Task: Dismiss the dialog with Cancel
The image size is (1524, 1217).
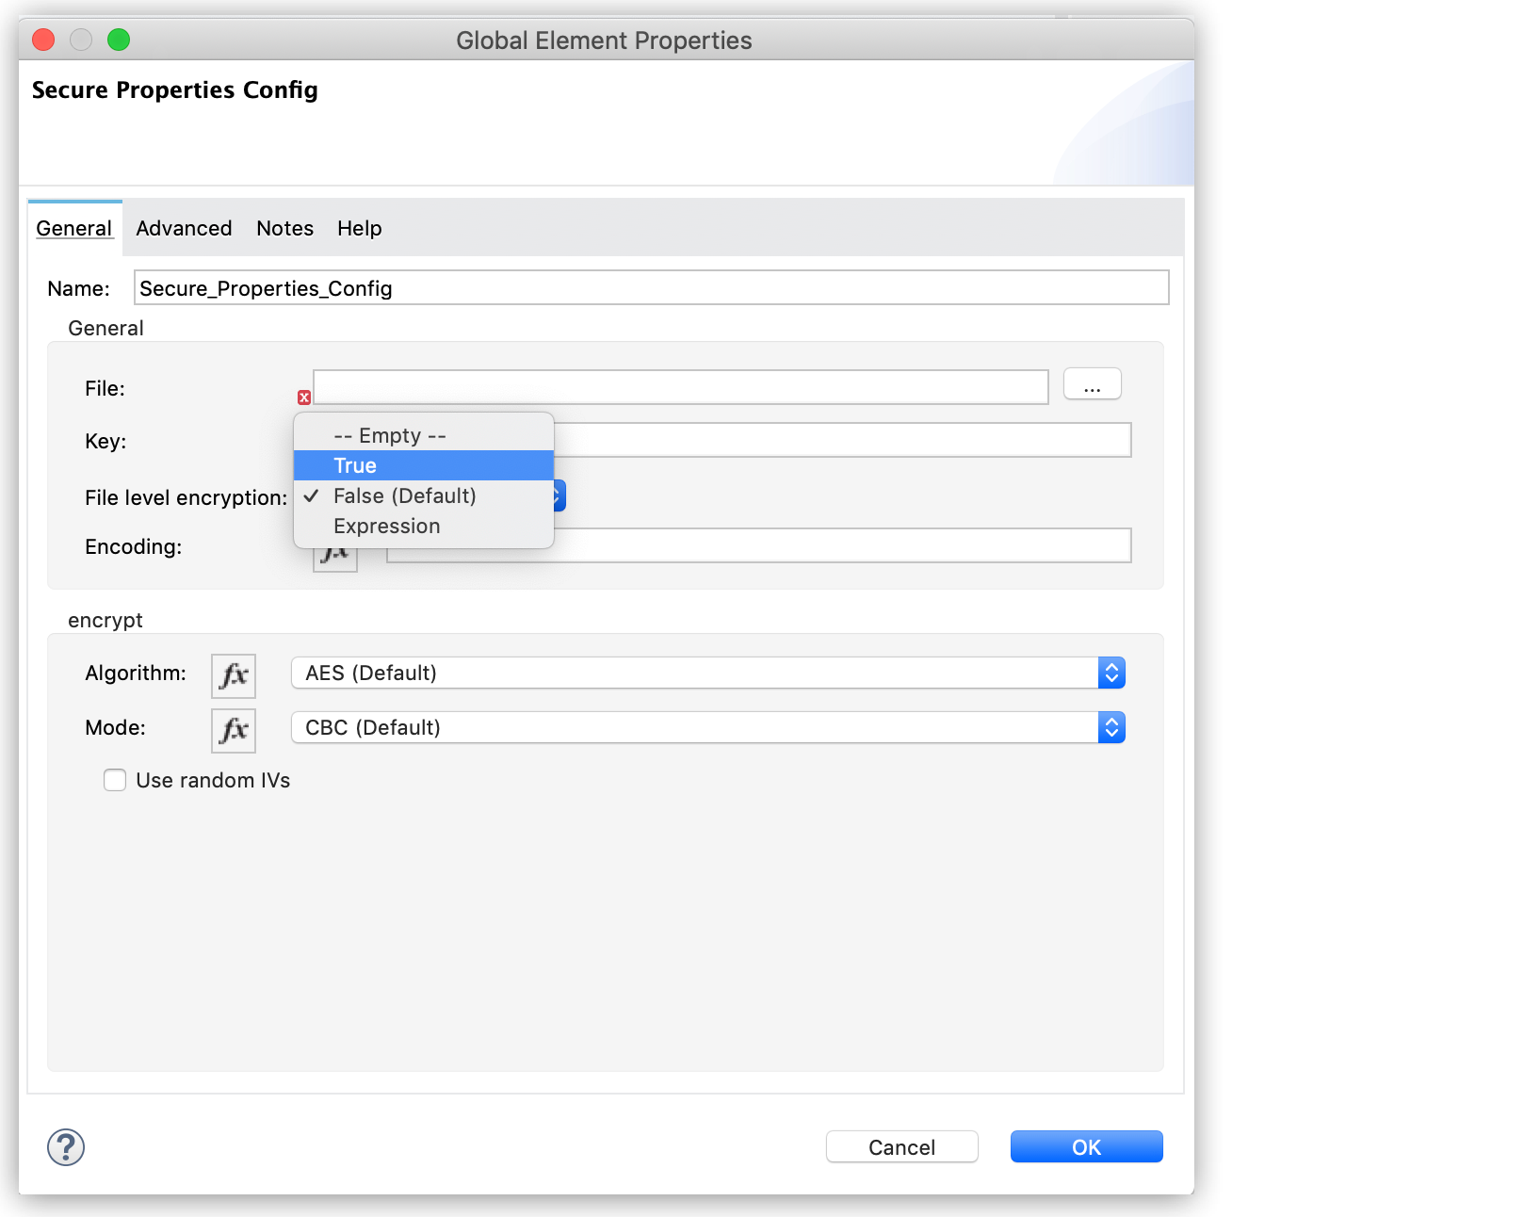Action: 900,1146
